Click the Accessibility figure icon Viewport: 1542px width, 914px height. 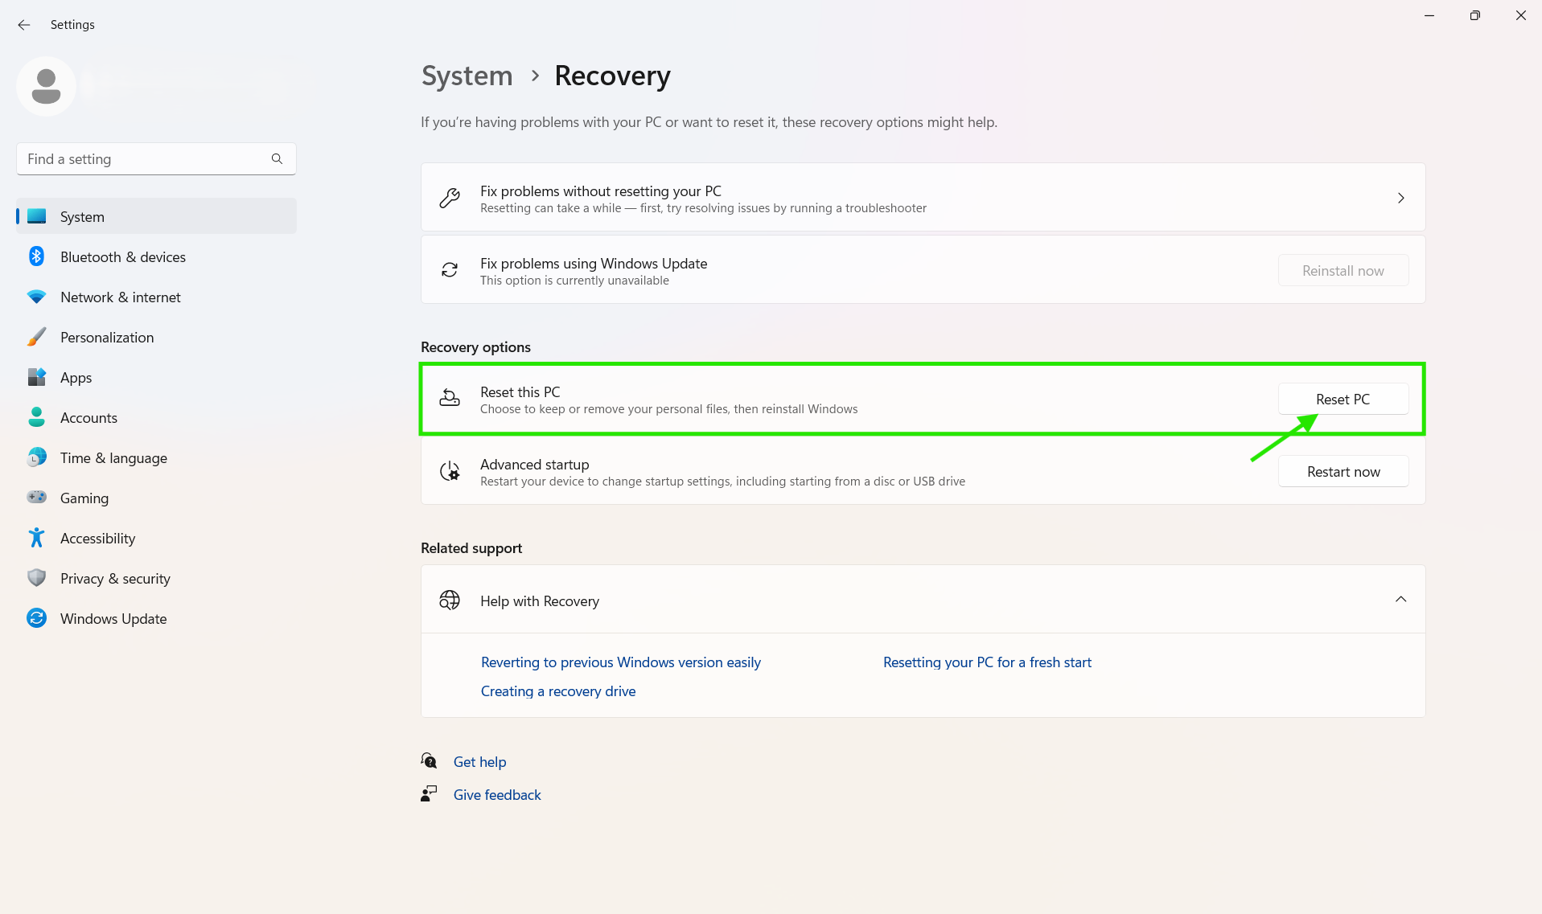[x=36, y=538]
